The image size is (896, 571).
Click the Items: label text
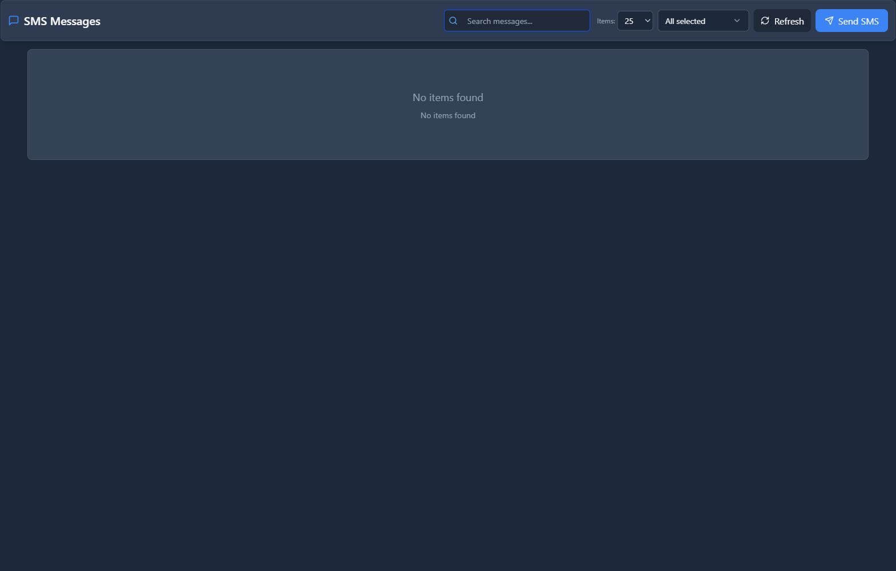pos(606,21)
